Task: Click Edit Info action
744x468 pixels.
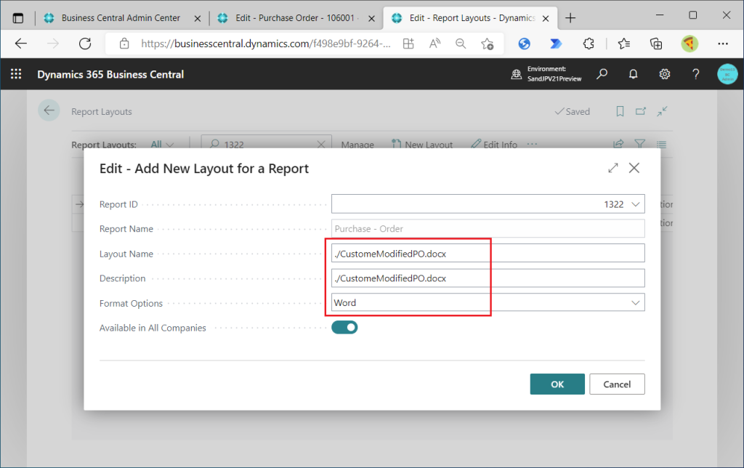Action: pyautogui.click(x=494, y=145)
